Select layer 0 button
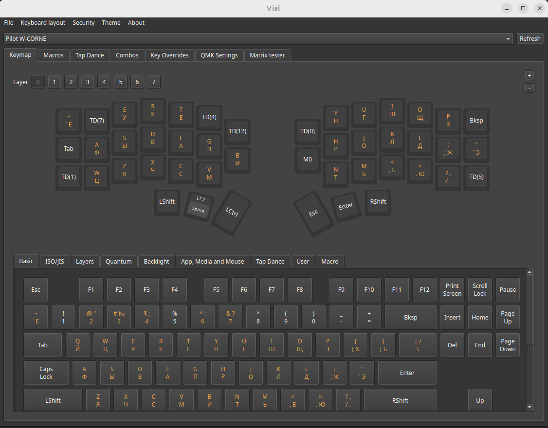548x428 pixels. (38, 82)
